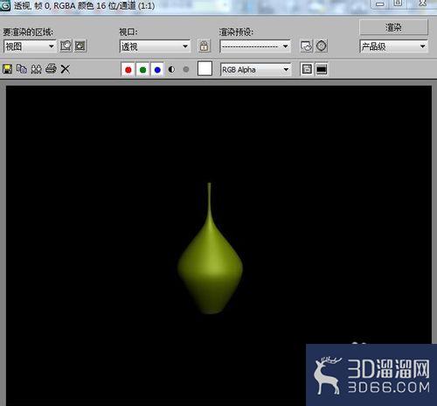Minimize the render frame window

tap(379, 3)
